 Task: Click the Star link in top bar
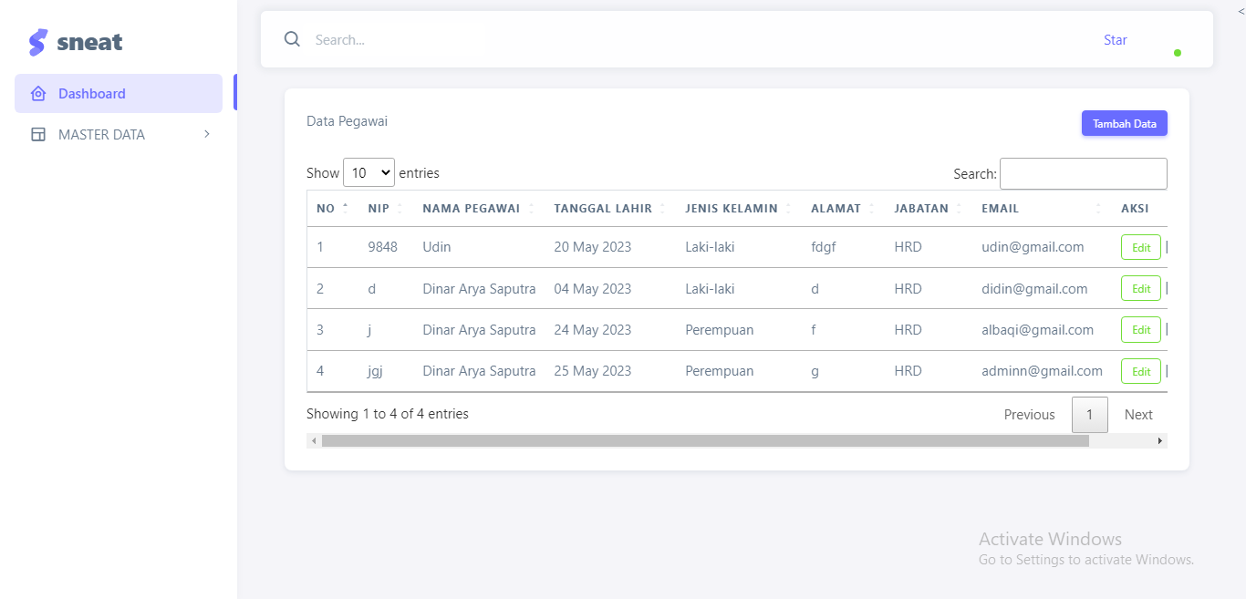[1115, 40]
